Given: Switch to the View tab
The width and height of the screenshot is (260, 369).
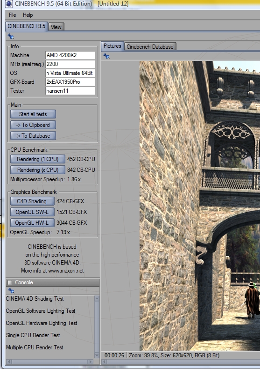Looking at the screenshot, I should (56, 27).
